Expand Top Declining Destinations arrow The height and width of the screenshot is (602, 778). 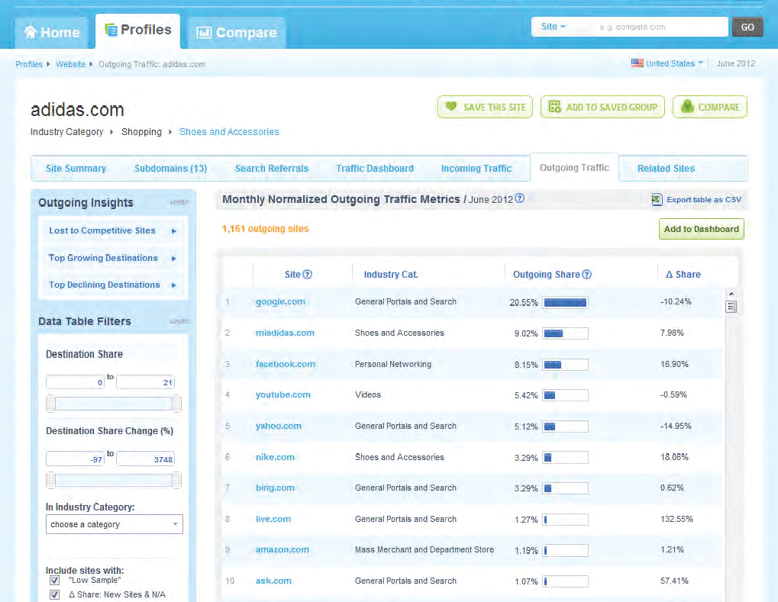[173, 285]
